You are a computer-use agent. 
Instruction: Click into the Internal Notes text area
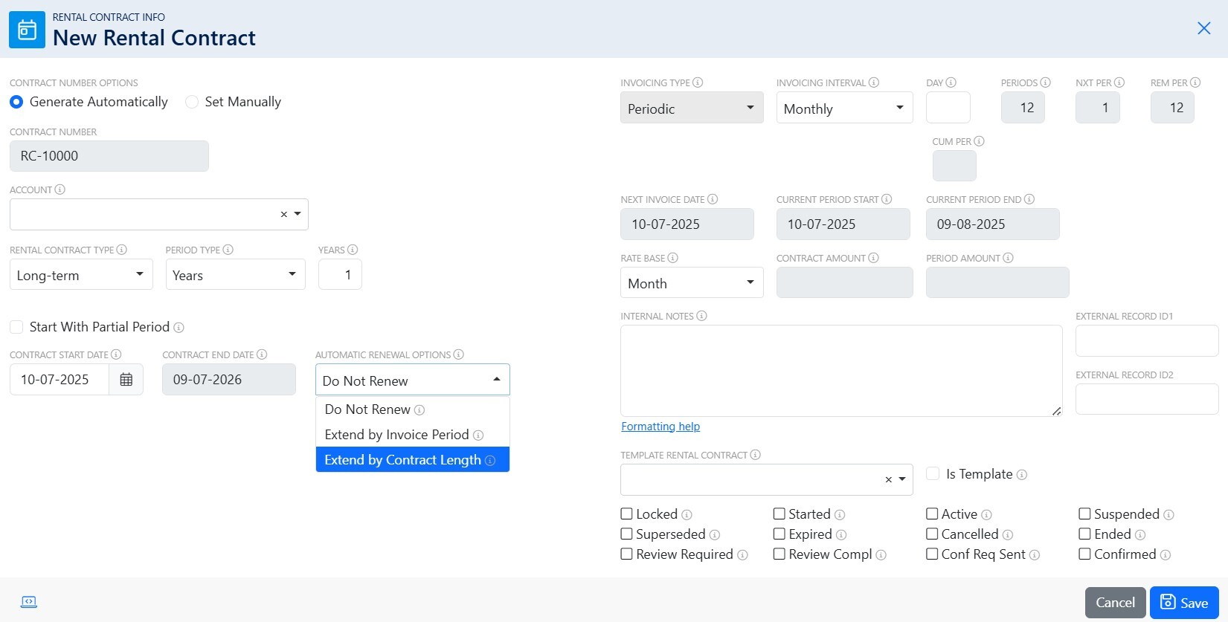pyautogui.click(x=840, y=370)
